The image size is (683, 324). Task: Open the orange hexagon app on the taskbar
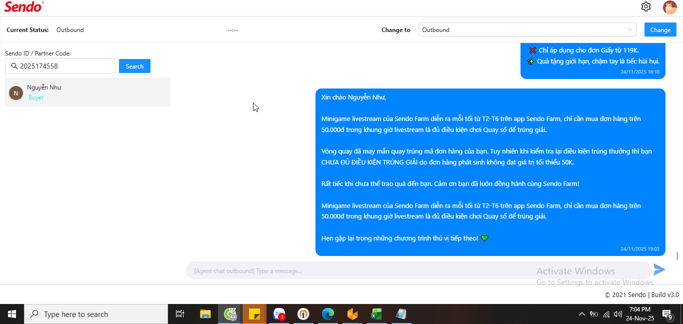[x=352, y=314]
